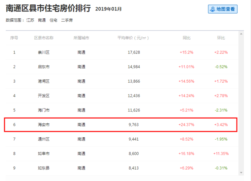Viewport: 251px width, 181px height.
Task: Click the 环比 column header
Action: tap(221, 38)
